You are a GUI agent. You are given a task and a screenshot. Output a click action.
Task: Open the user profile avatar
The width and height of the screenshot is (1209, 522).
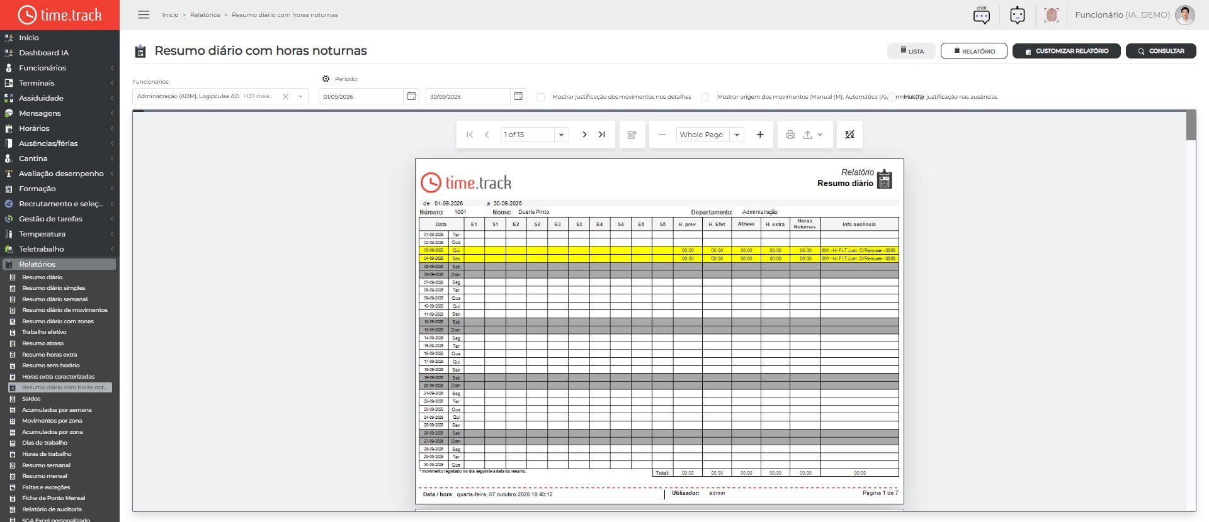1184,15
